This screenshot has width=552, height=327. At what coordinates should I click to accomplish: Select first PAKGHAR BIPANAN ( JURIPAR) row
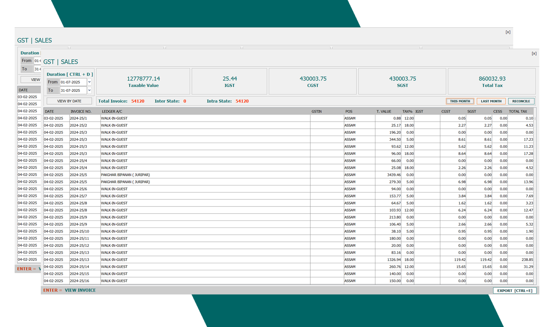(x=158, y=175)
